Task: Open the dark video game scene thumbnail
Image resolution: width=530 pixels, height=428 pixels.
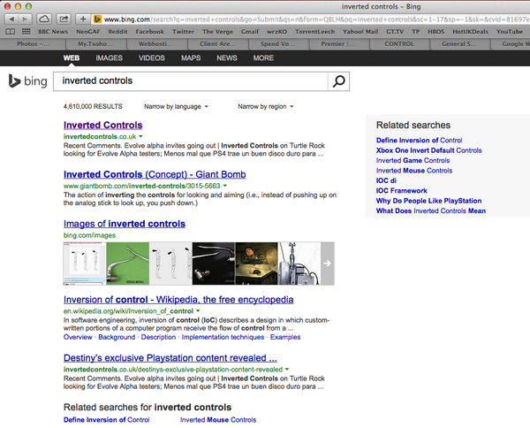Action: [256, 264]
